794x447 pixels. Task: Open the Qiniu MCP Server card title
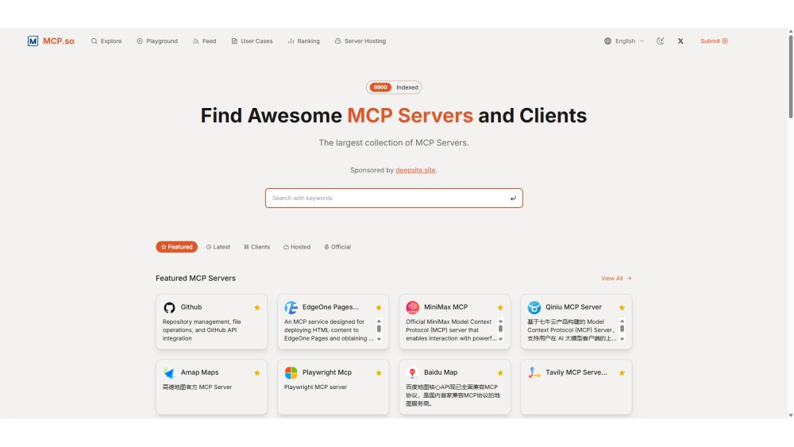[573, 306]
